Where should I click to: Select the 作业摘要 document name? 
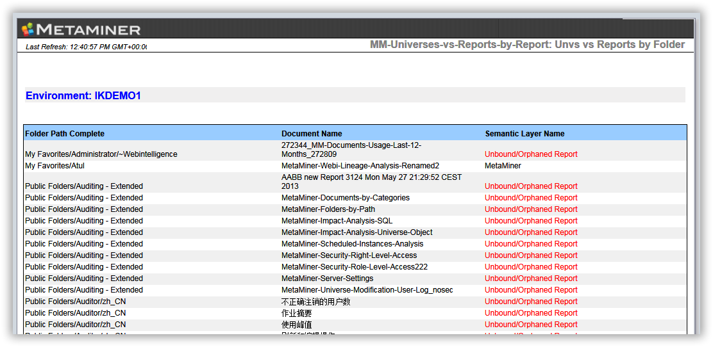coord(296,313)
